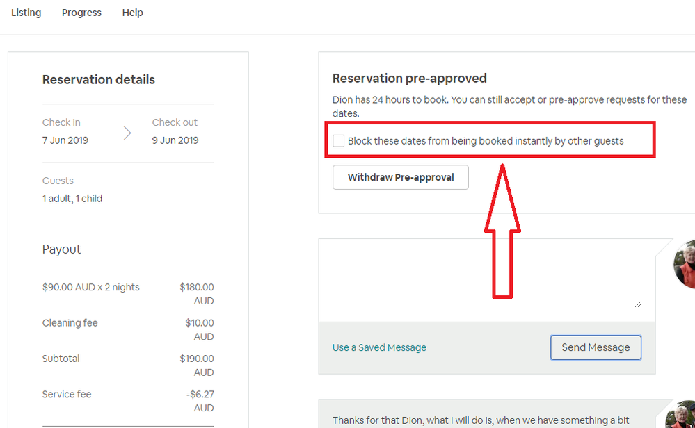Viewport: 695px width, 428px height.
Task: Click the message starting 'Thanks for that Dion'
Action: coord(481,420)
